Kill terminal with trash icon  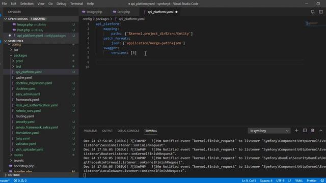pos(312,131)
